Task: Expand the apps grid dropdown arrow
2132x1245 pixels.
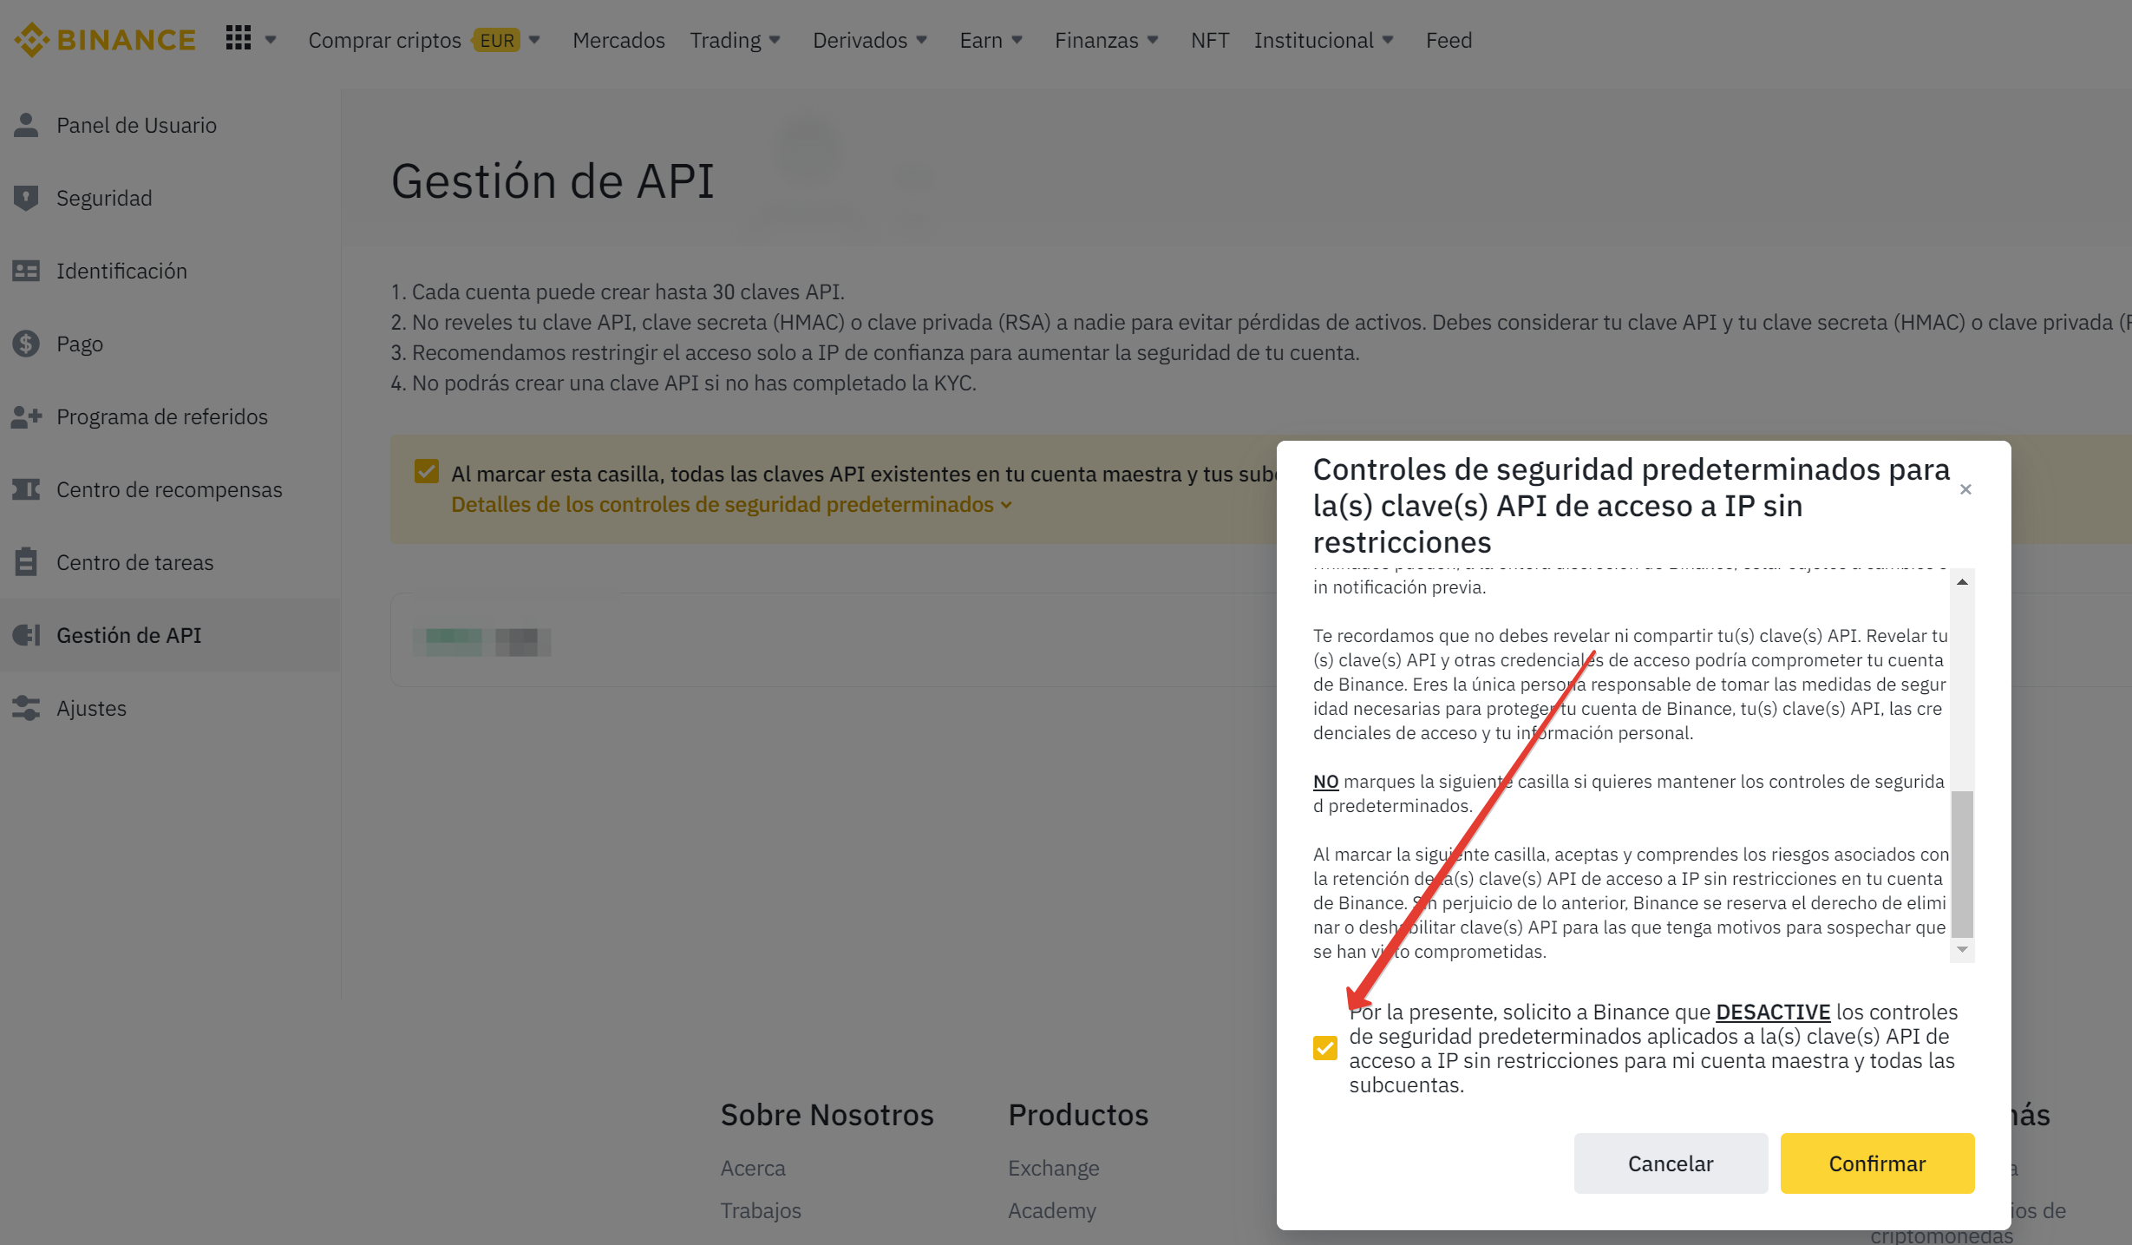Action: point(271,40)
